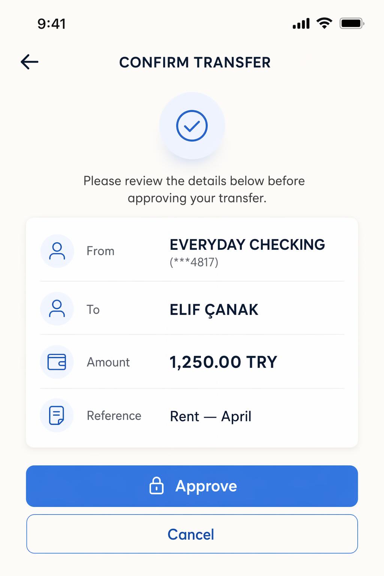The image size is (384, 576).
Task: Select the EVERYDAY CHECKING account name
Action: [x=247, y=244]
